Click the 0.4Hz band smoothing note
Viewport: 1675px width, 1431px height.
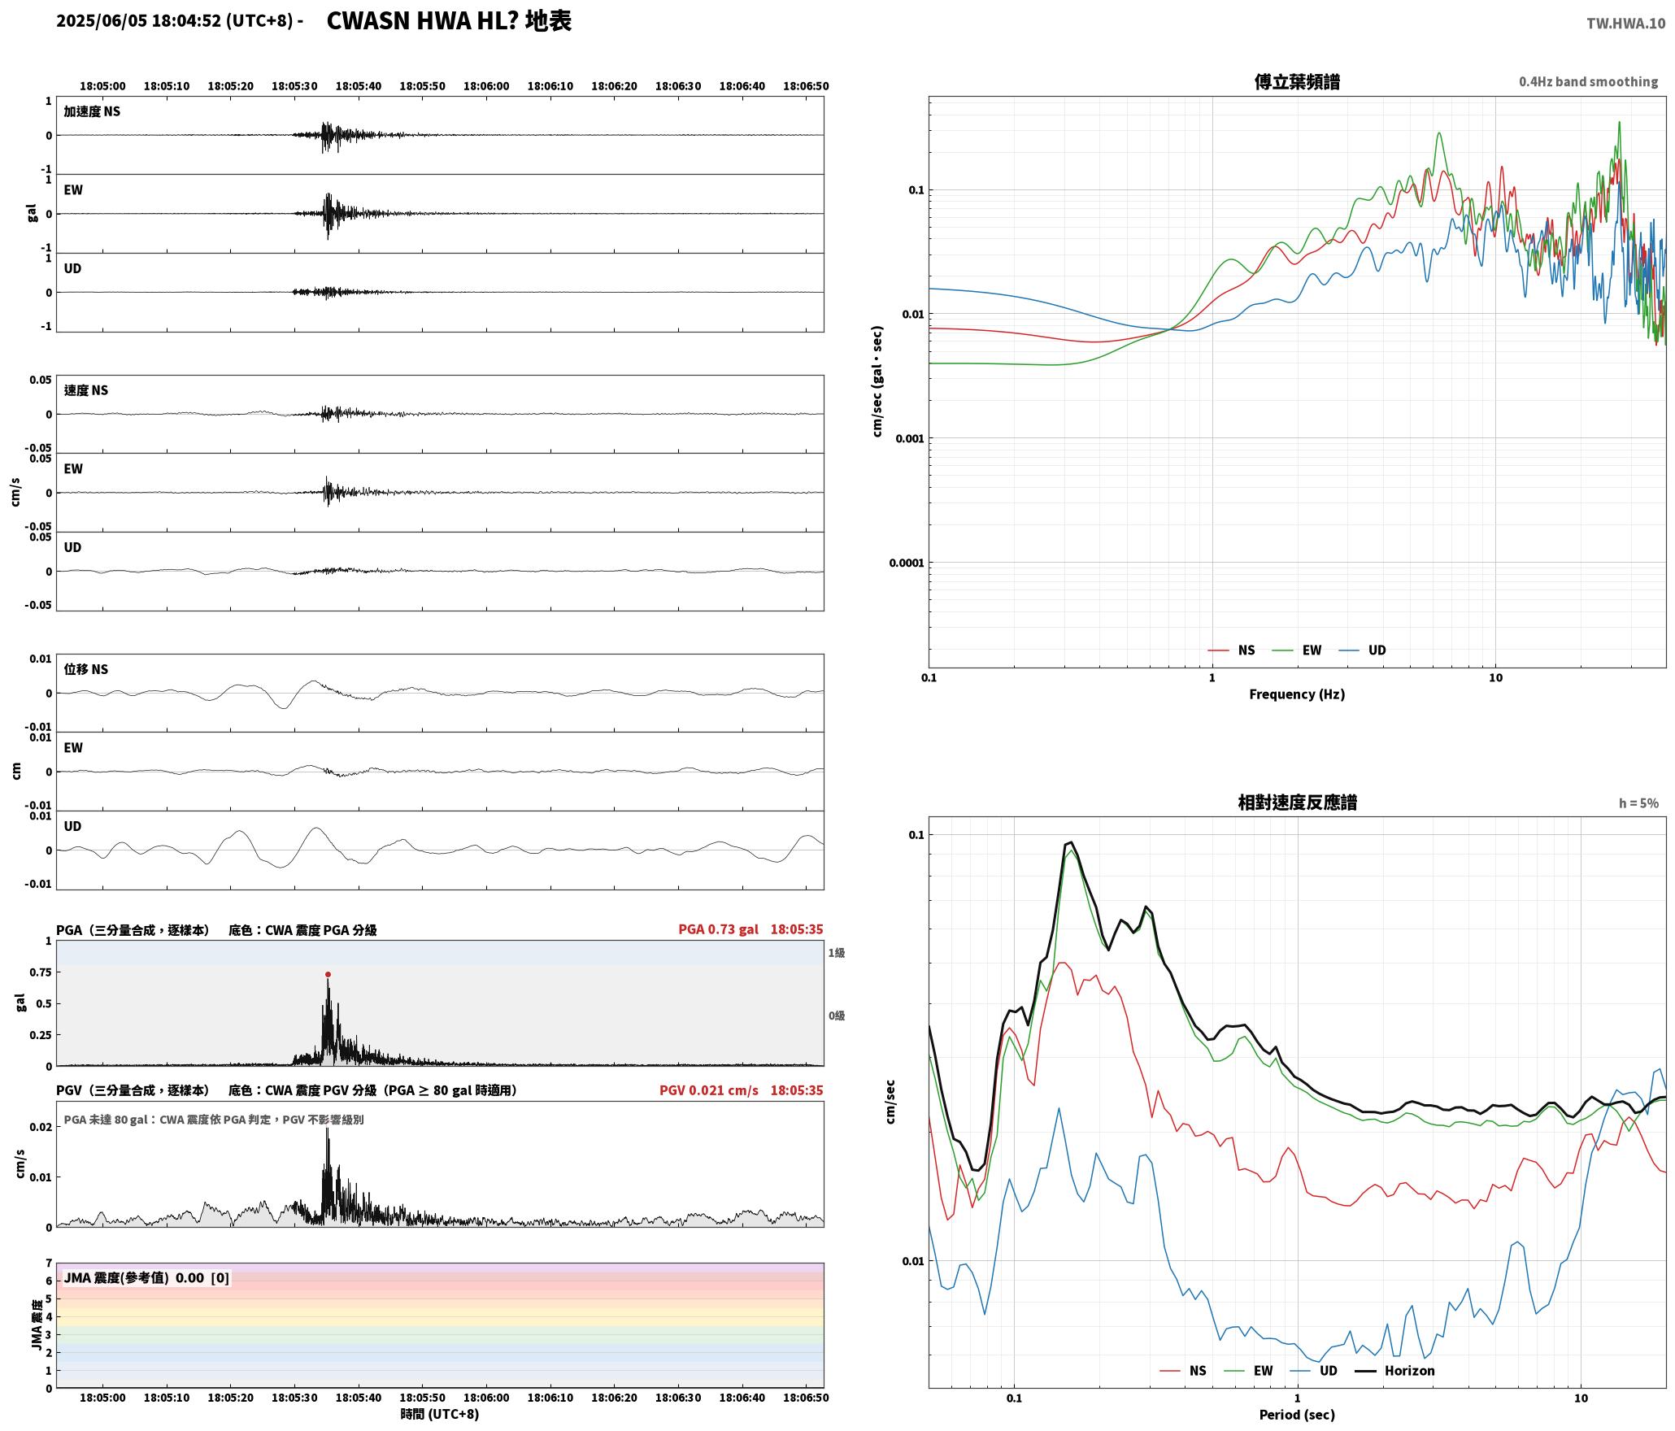click(1588, 82)
